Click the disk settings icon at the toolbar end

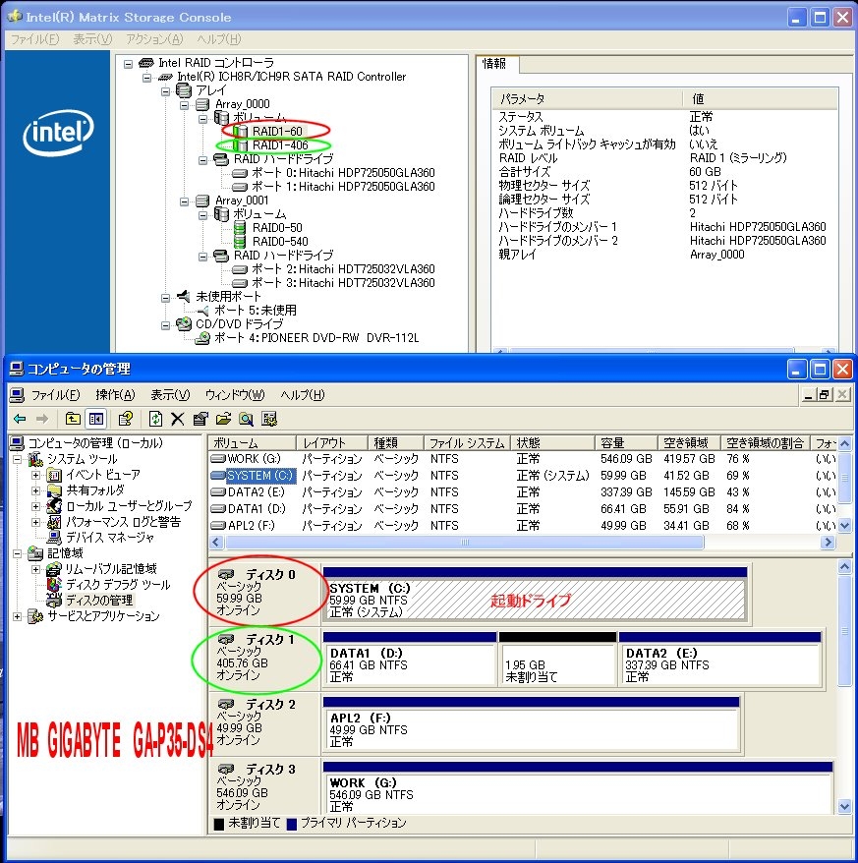click(x=269, y=419)
